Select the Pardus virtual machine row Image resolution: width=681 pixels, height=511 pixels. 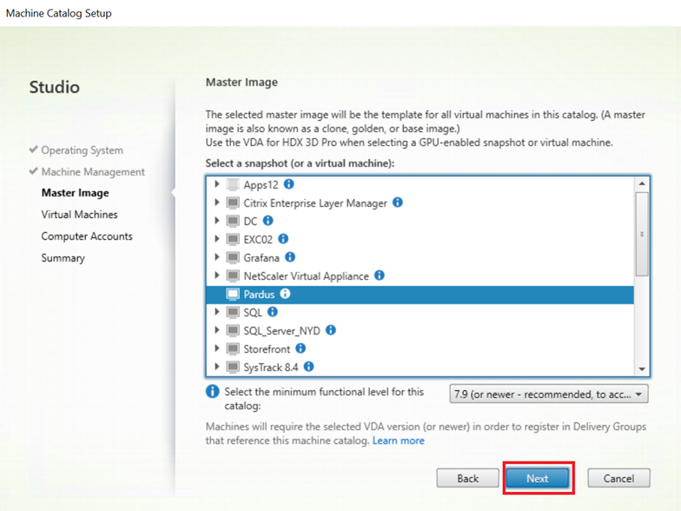coord(420,294)
